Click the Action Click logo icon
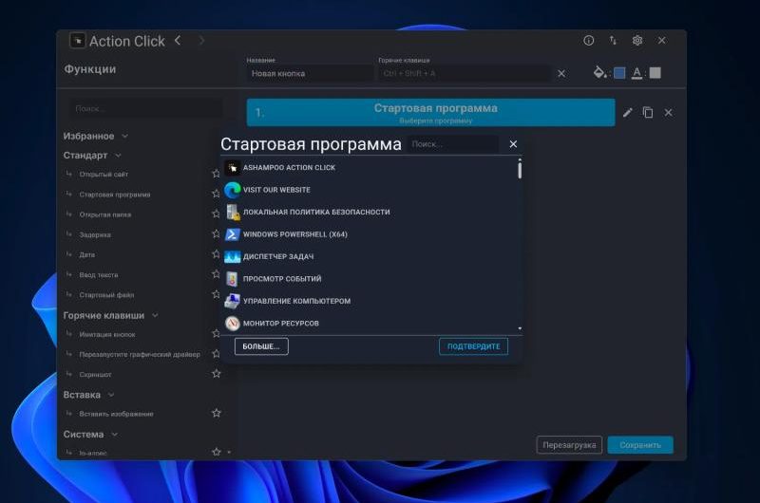The width and height of the screenshot is (760, 503). click(x=78, y=41)
